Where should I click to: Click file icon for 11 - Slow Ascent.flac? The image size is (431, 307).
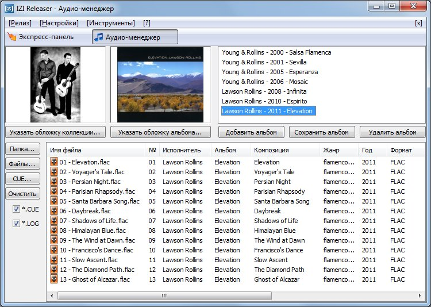tap(54, 259)
